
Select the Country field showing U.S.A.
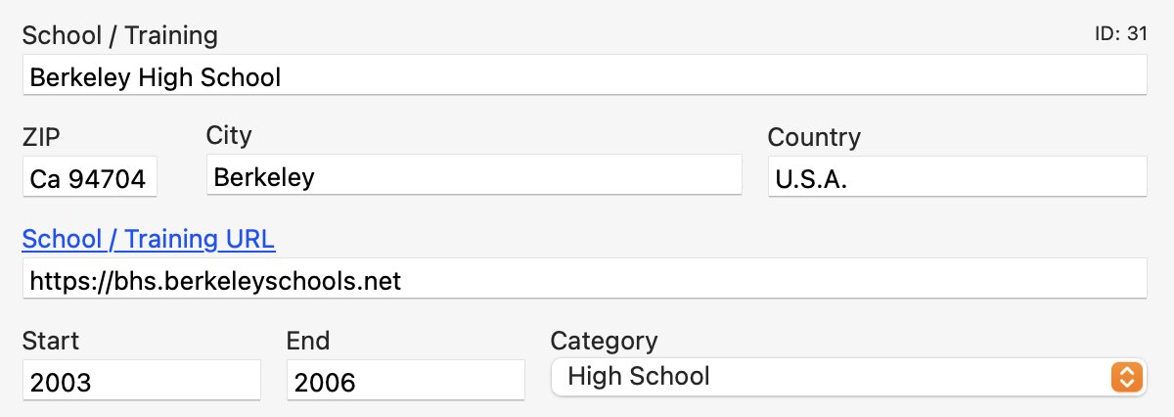[x=956, y=179]
